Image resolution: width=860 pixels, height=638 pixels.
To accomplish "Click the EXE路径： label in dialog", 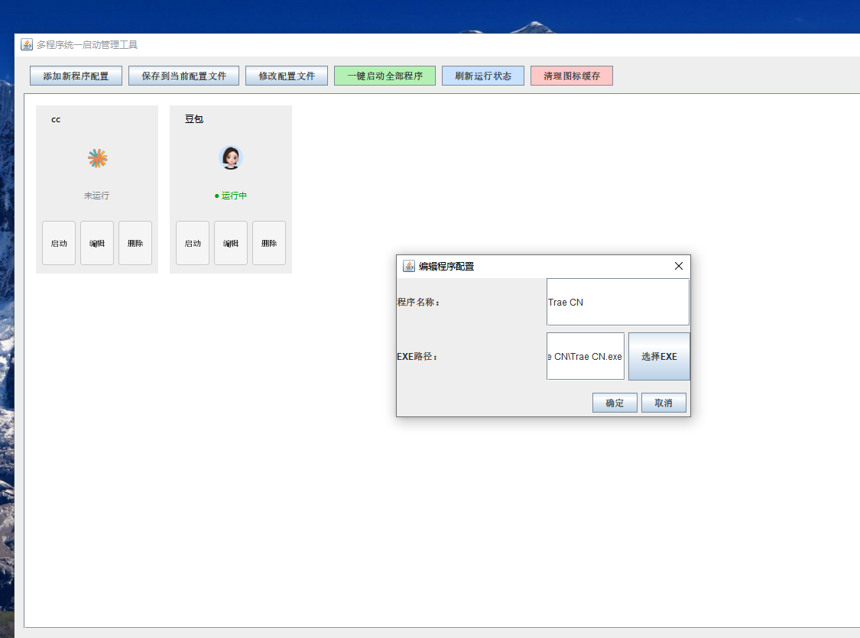I will tap(417, 356).
